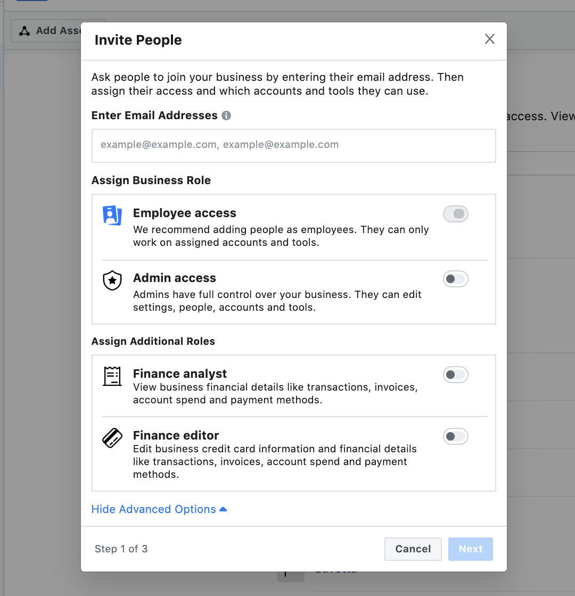Click the Finance editor credit card icon
This screenshot has height=596, width=575.
[x=112, y=438]
